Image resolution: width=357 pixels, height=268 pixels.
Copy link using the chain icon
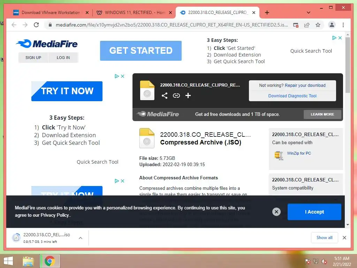[176, 96]
